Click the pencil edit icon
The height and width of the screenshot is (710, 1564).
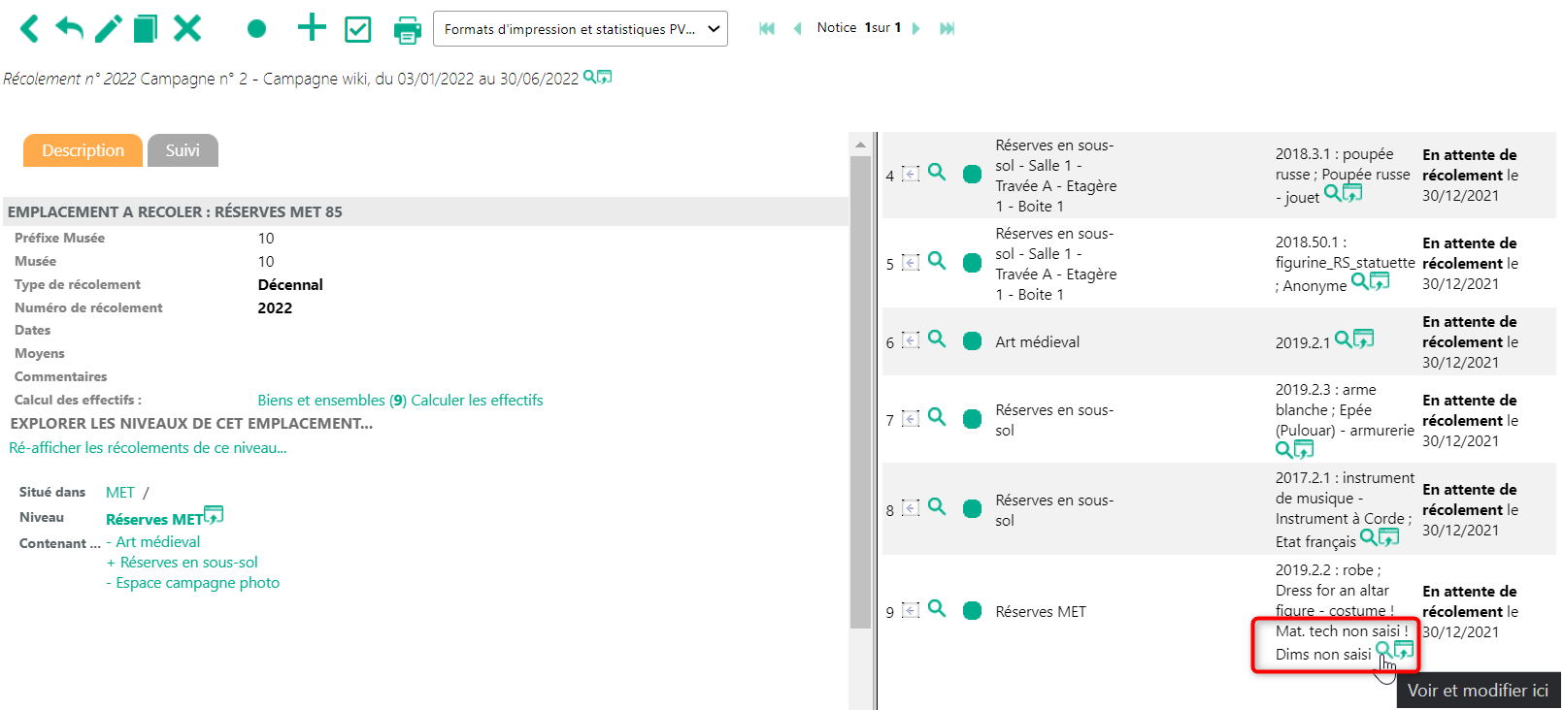(108, 29)
